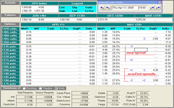Step back one day in BackTrader
The image size is (174, 108).
pos(102,8)
